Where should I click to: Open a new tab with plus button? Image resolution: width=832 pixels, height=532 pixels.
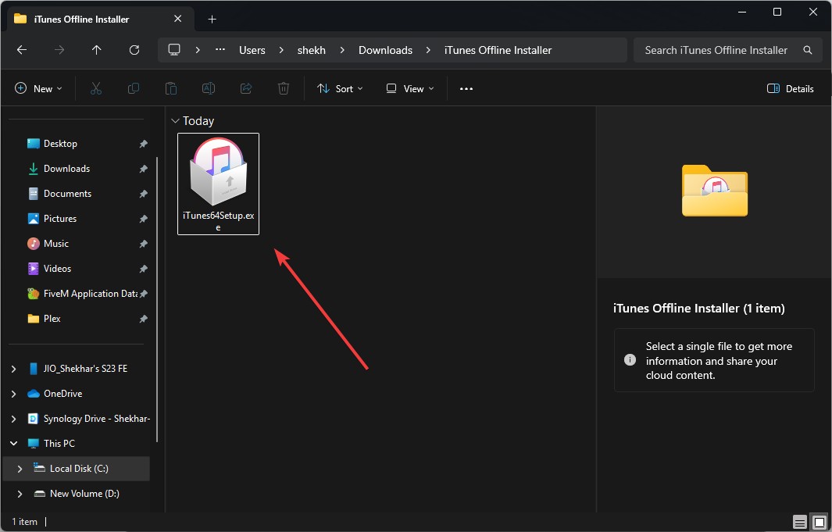[212, 19]
